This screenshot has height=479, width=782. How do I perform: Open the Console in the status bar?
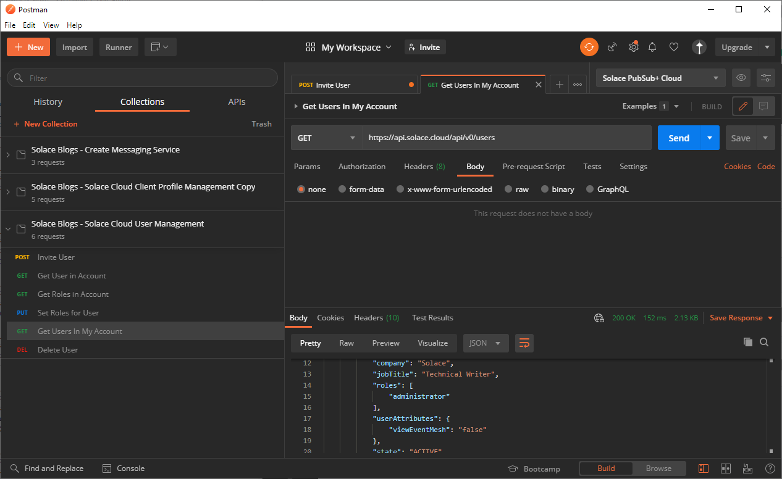tap(124, 469)
